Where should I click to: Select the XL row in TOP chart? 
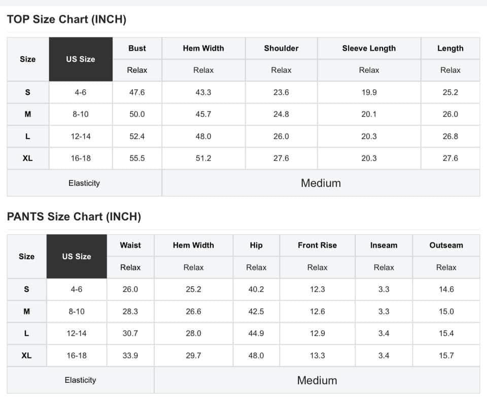[243, 158]
